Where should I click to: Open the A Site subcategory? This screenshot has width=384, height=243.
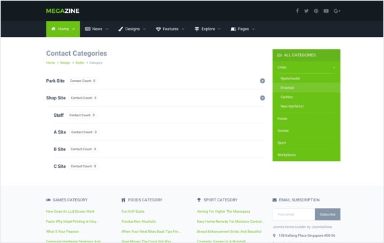click(60, 132)
